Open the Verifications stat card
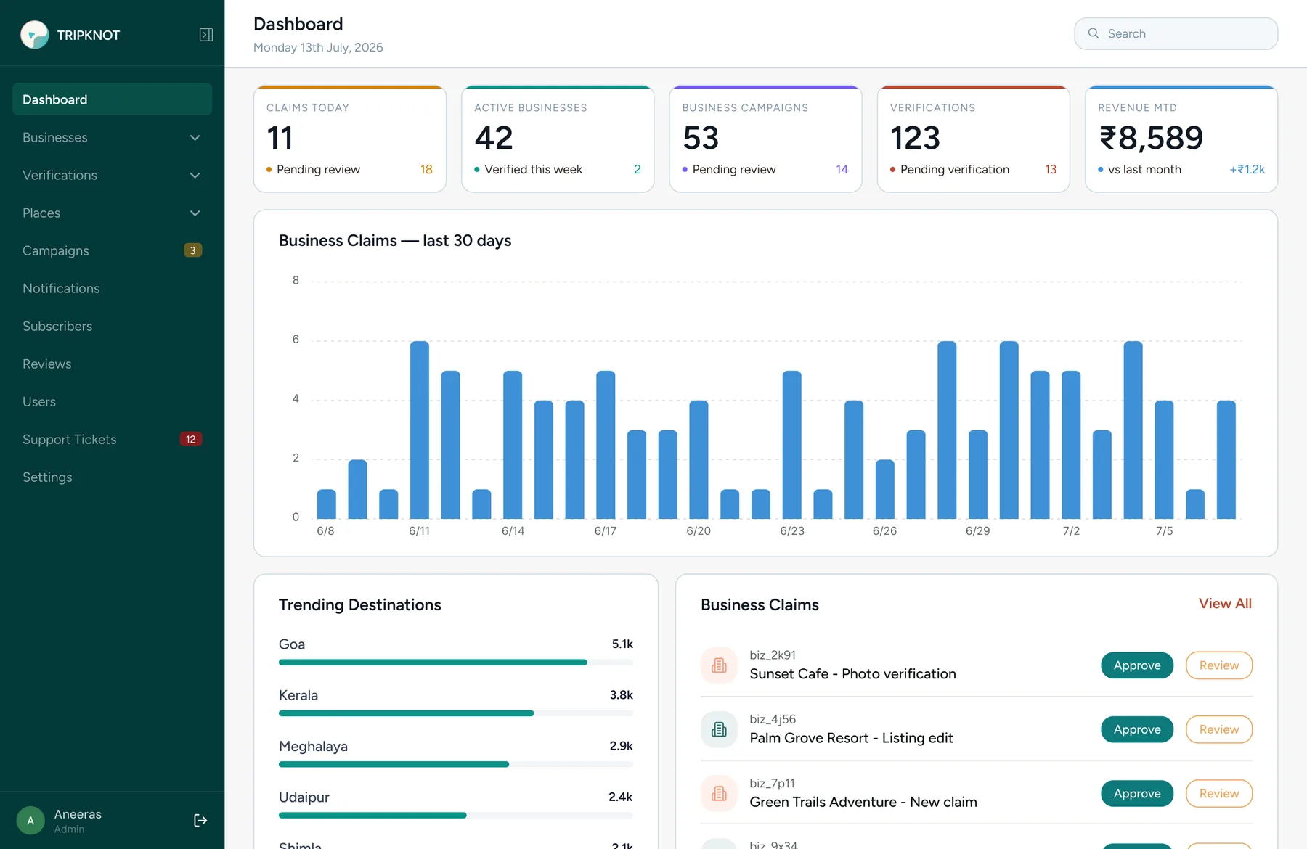 (973, 139)
